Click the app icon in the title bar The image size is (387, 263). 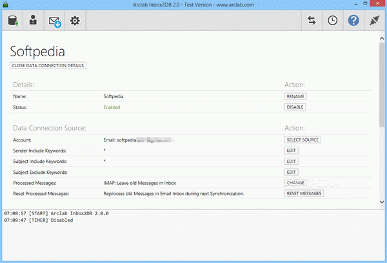(5, 5)
